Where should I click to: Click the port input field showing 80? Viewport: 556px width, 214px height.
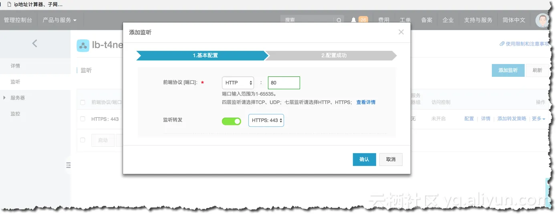284,83
